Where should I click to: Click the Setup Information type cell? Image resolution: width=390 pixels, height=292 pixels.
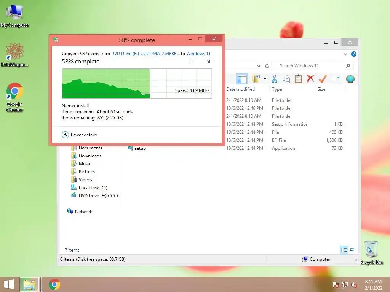tap(290, 124)
